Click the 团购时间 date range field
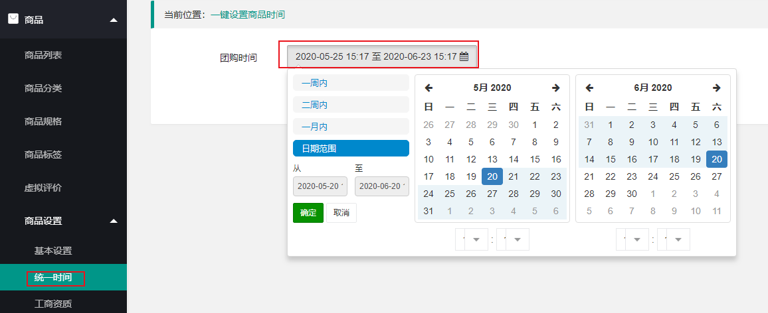This screenshot has width=768, height=313. pos(381,56)
